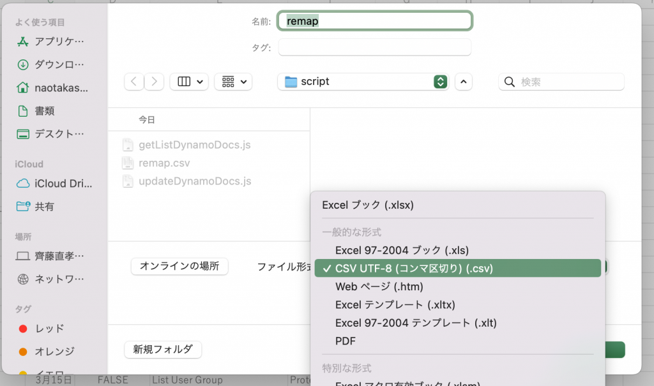Click the back navigation arrow
The image size is (654, 386).
click(x=134, y=82)
